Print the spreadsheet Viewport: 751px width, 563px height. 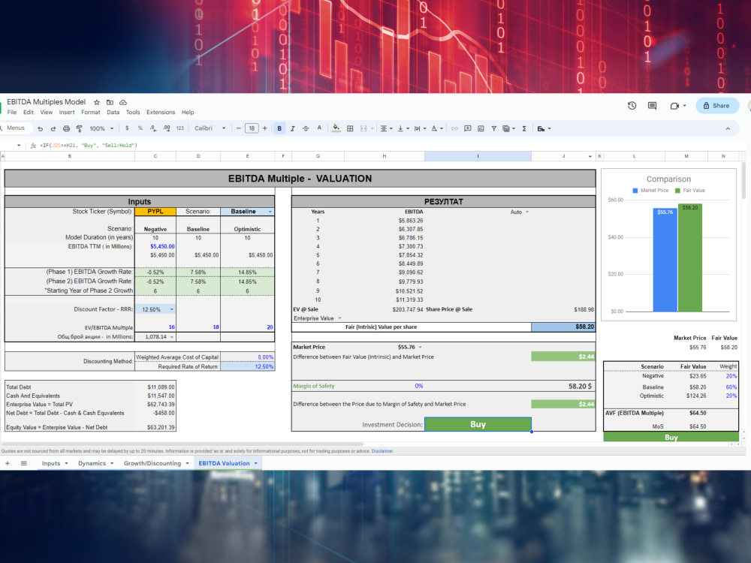click(66, 129)
